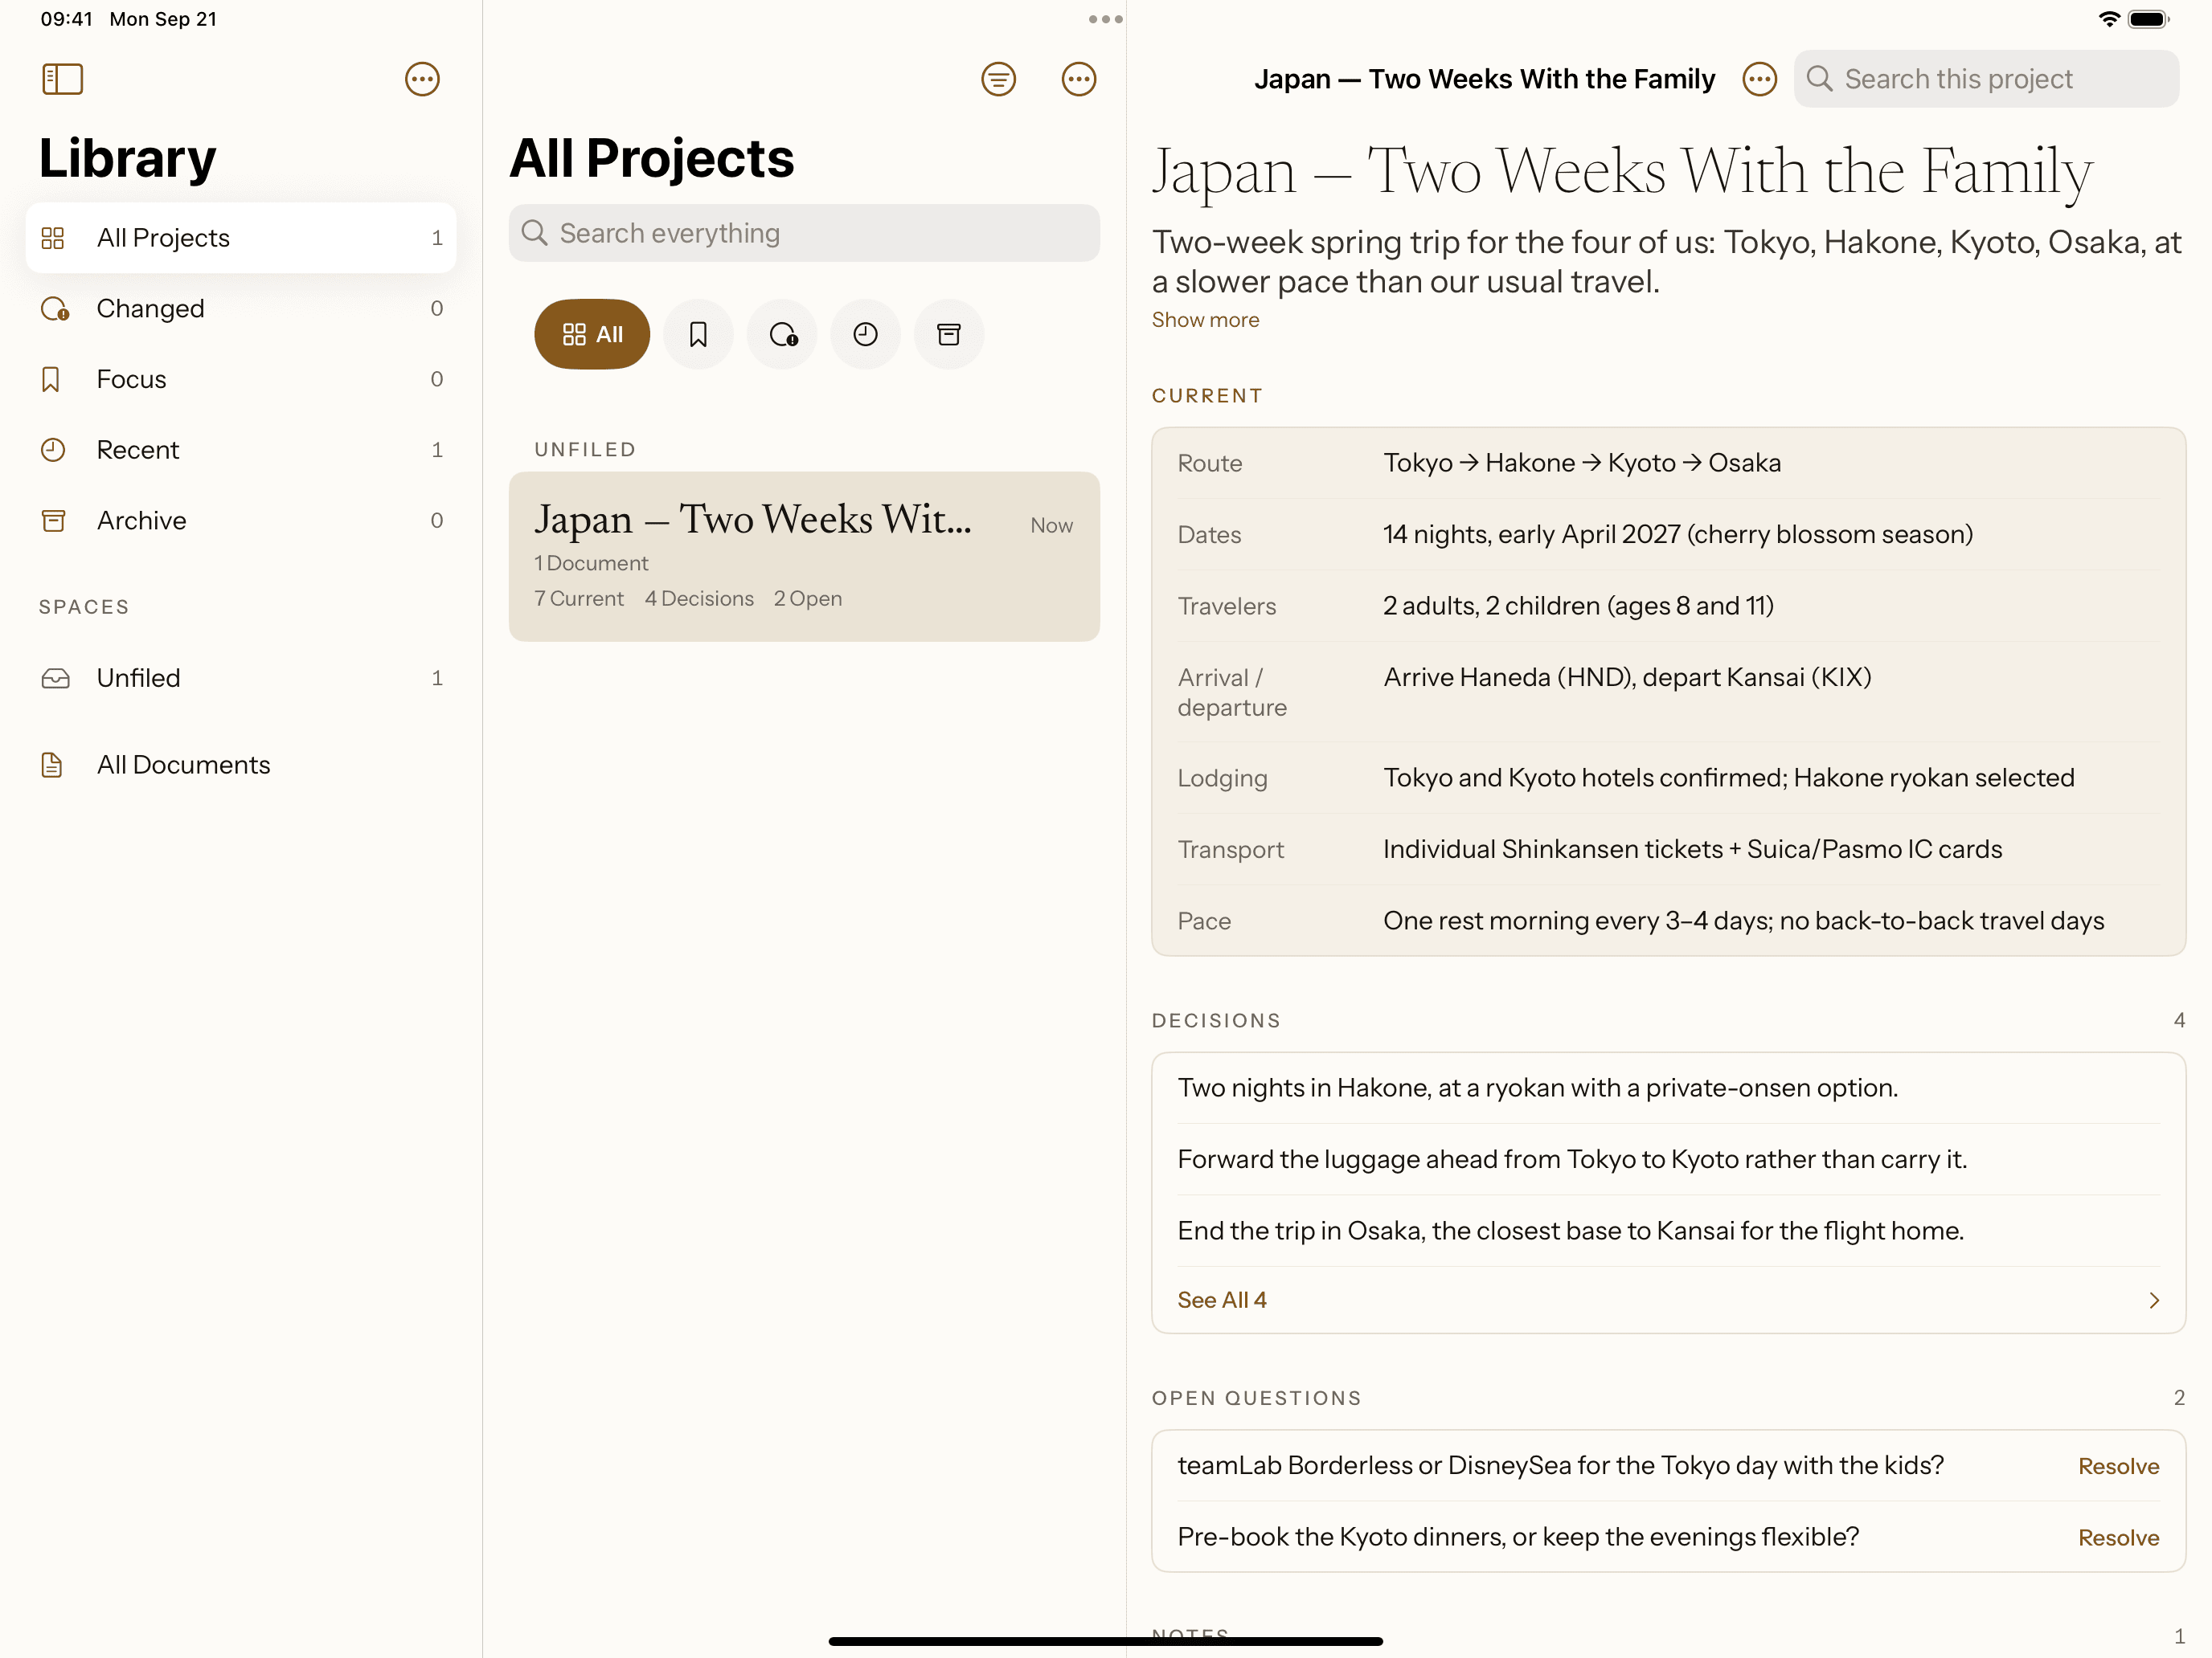Tap '1 Document' on project card

(591, 564)
